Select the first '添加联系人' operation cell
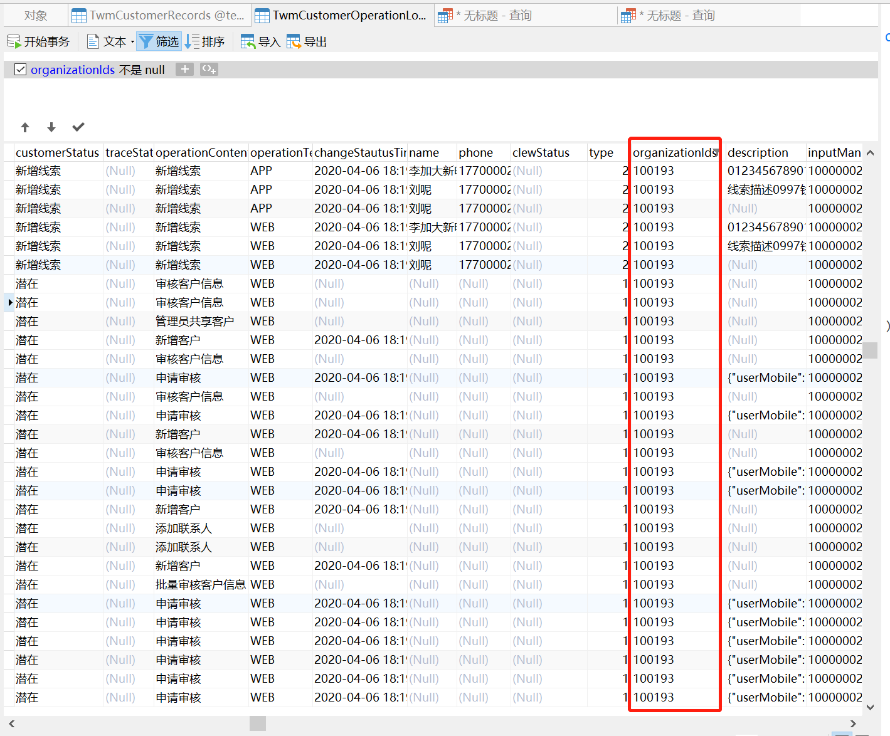Viewport: 890px width, 736px height. pos(201,528)
